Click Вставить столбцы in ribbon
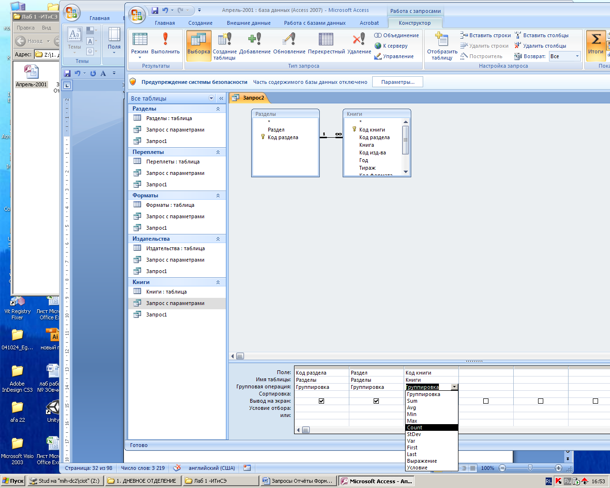 point(541,35)
